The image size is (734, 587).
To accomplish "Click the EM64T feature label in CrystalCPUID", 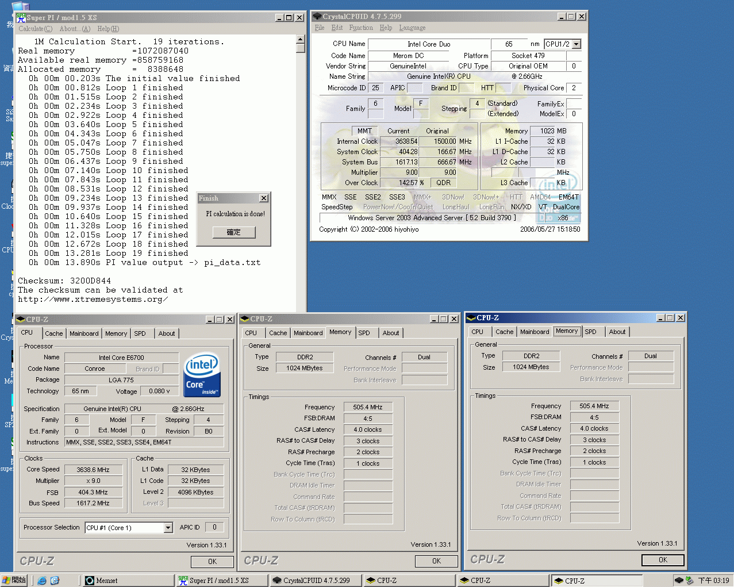I will click(x=568, y=197).
